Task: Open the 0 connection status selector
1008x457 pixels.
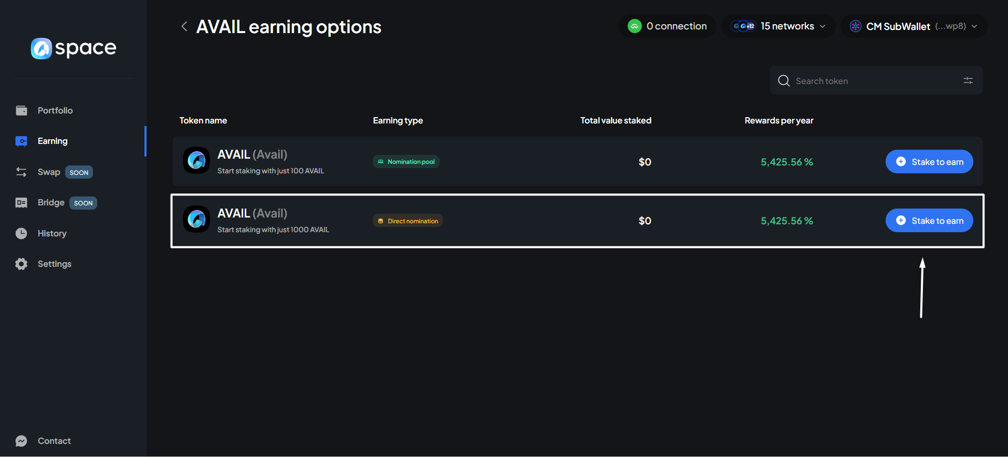Action: click(x=667, y=26)
